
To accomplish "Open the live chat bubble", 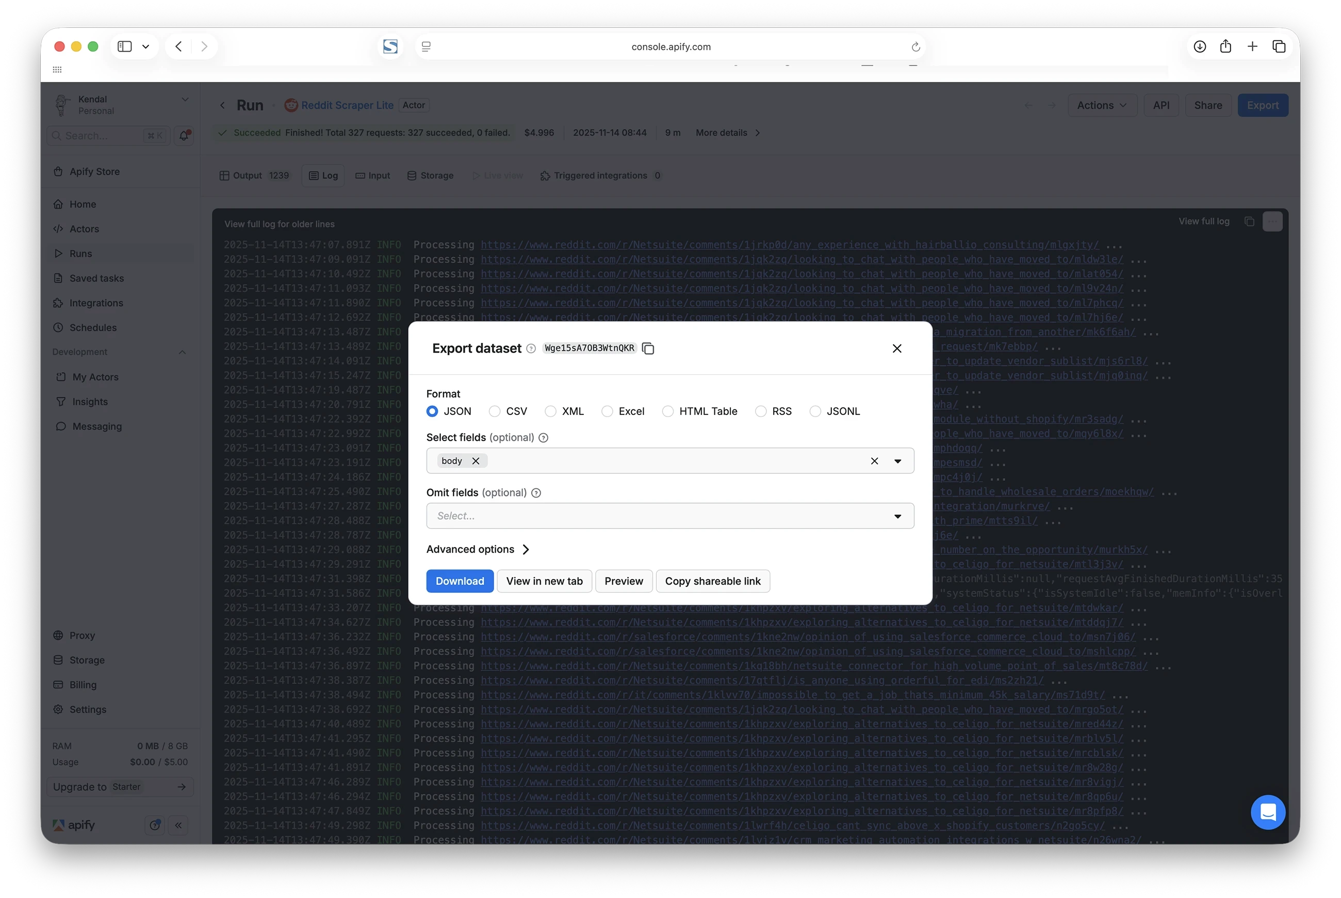I will click(x=1267, y=812).
